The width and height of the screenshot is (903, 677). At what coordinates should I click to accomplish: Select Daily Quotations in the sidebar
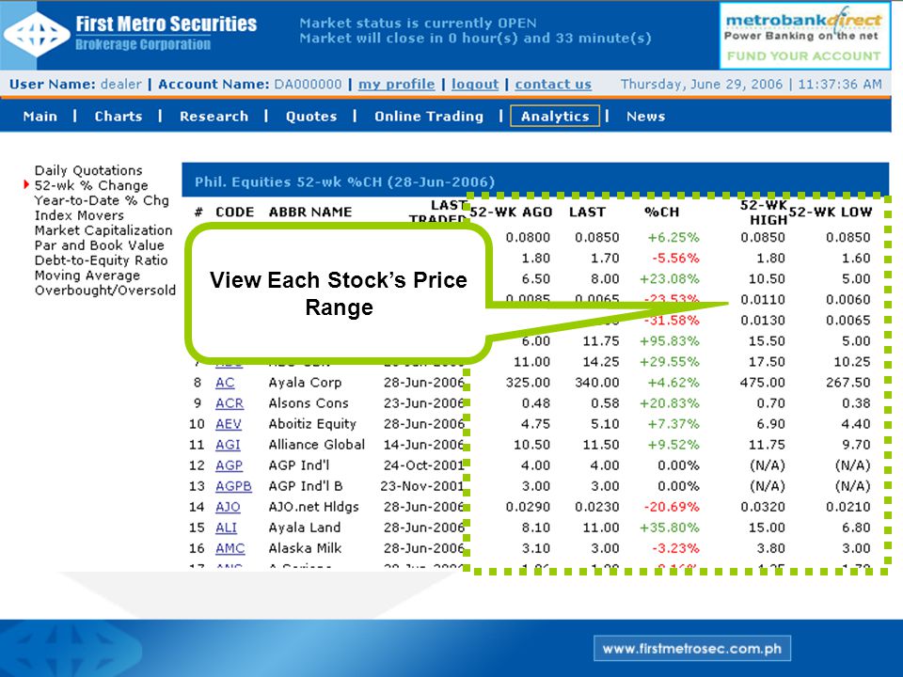(88, 170)
